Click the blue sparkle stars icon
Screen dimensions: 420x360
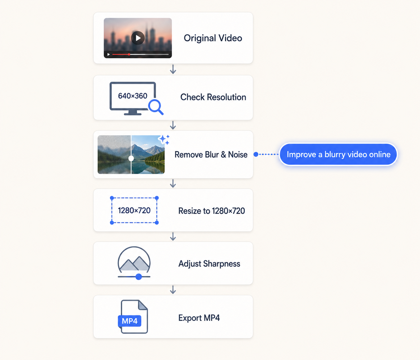tap(164, 140)
